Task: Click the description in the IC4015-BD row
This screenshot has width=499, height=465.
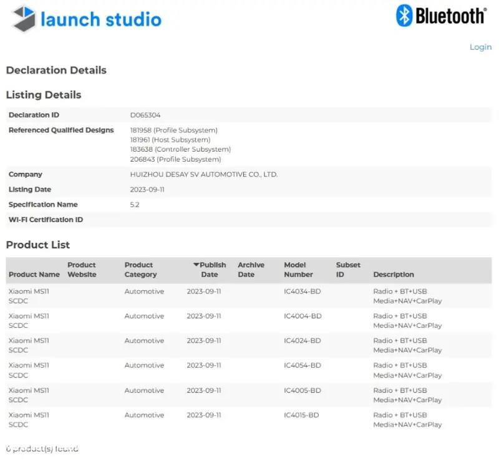Action: coord(407,420)
